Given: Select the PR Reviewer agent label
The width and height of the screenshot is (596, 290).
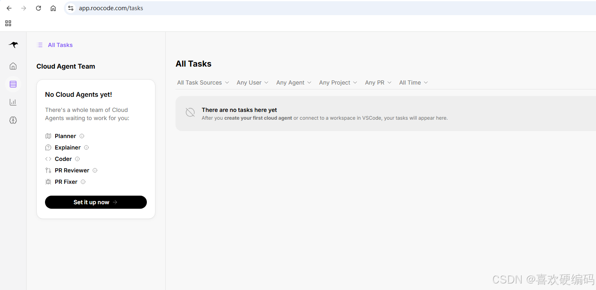Looking at the screenshot, I should (72, 170).
